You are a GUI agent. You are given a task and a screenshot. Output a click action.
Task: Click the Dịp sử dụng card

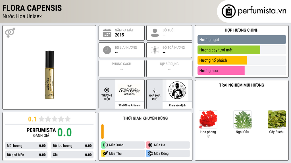[x=169, y=68]
